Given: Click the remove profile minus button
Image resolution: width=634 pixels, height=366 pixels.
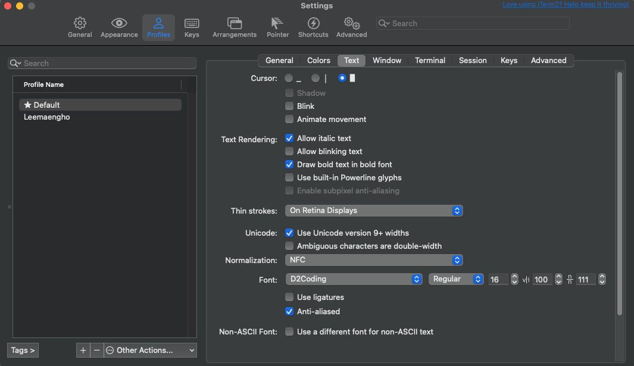Looking at the screenshot, I should tap(96, 350).
